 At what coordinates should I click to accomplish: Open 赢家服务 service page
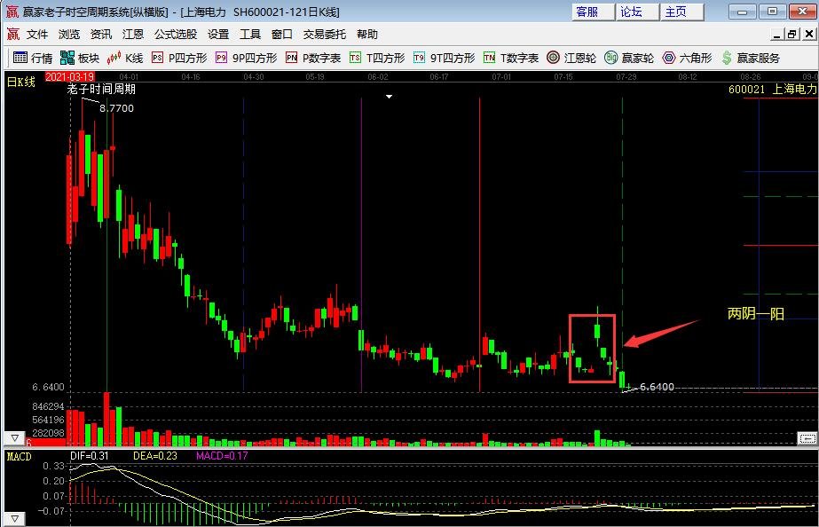[751, 58]
